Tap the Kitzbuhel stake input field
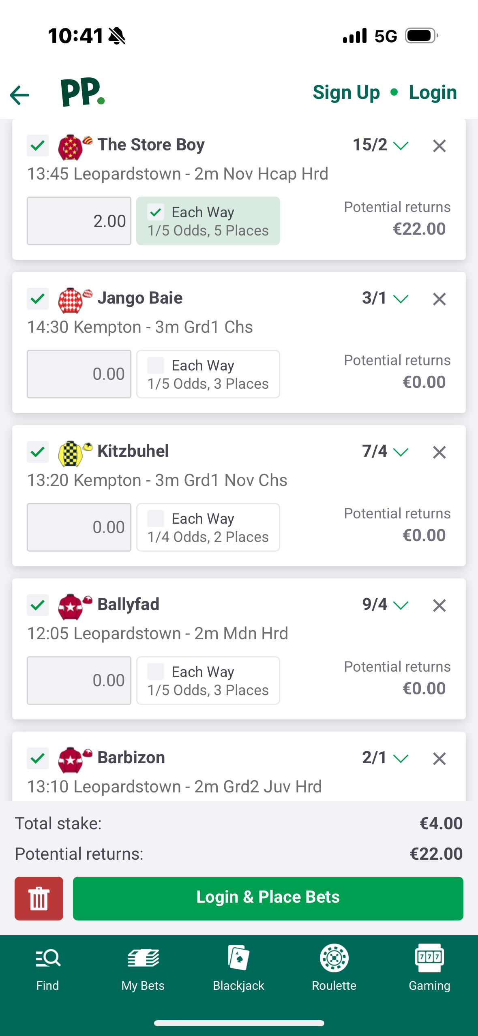 pyautogui.click(x=79, y=527)
